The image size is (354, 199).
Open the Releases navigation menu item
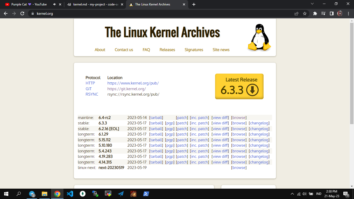pyautogui.click(x=167, y=50)
